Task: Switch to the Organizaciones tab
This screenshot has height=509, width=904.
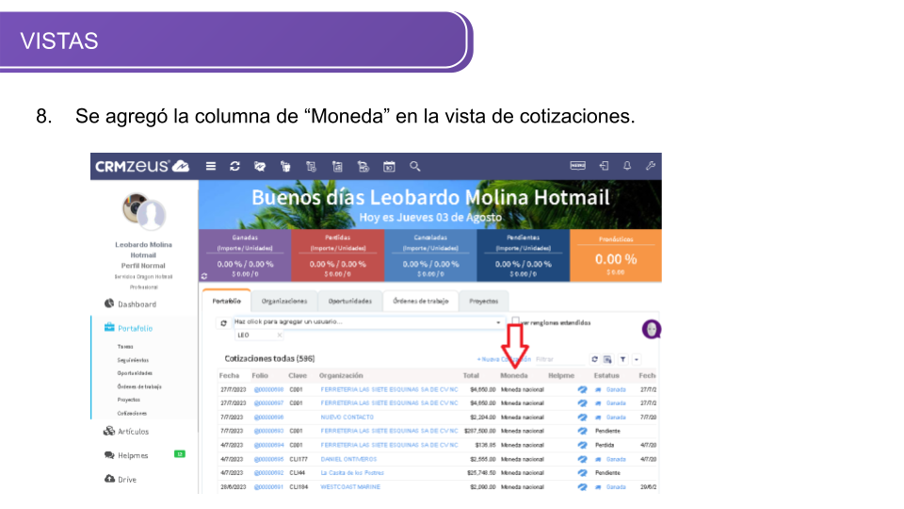Action: [x=284, y=301]
